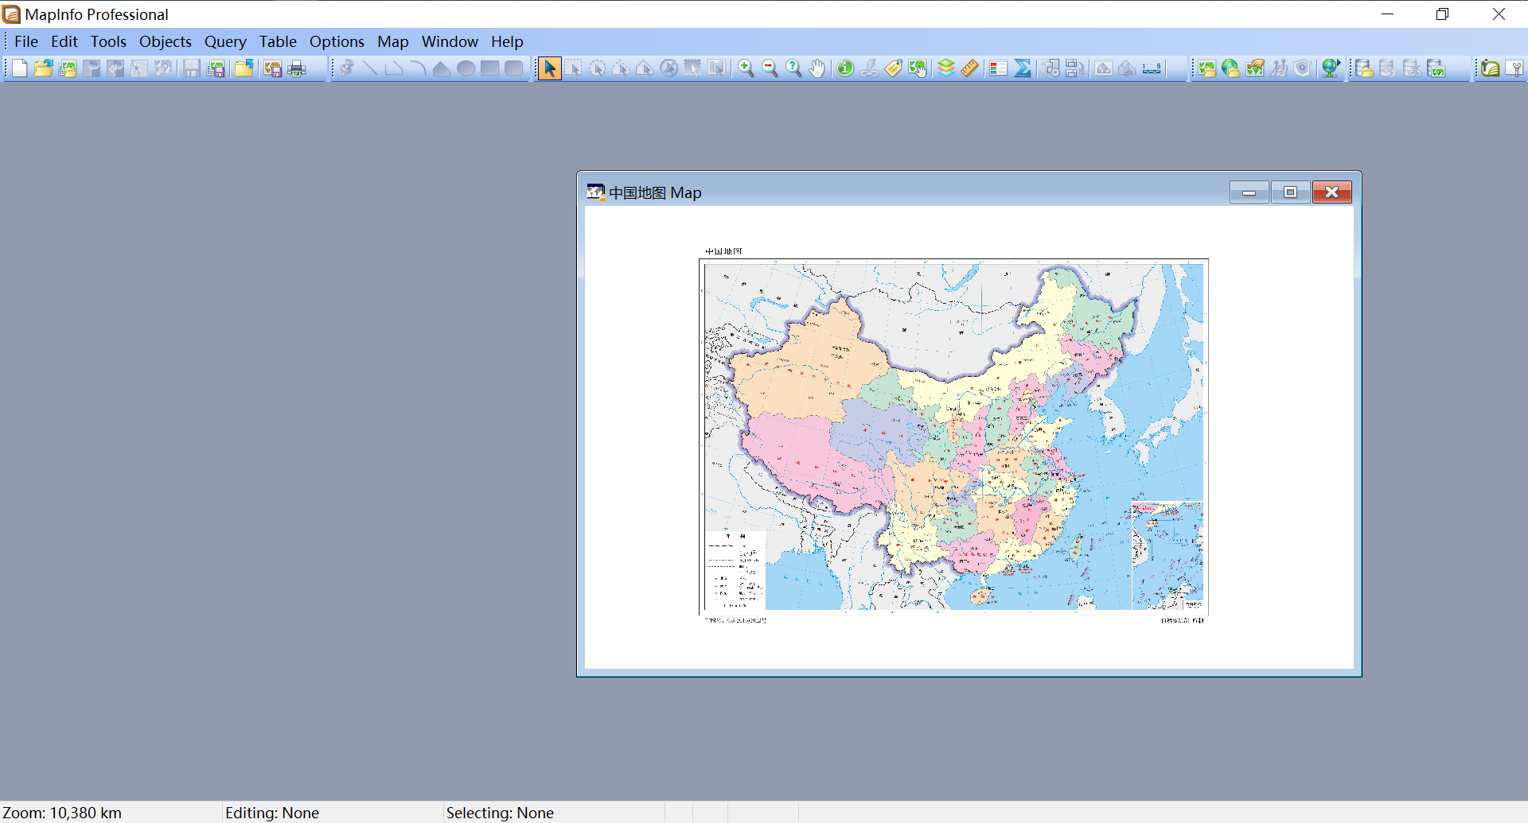Pick the Boundary Select tool
The image size is (1528, 823).
coord(645,68)
